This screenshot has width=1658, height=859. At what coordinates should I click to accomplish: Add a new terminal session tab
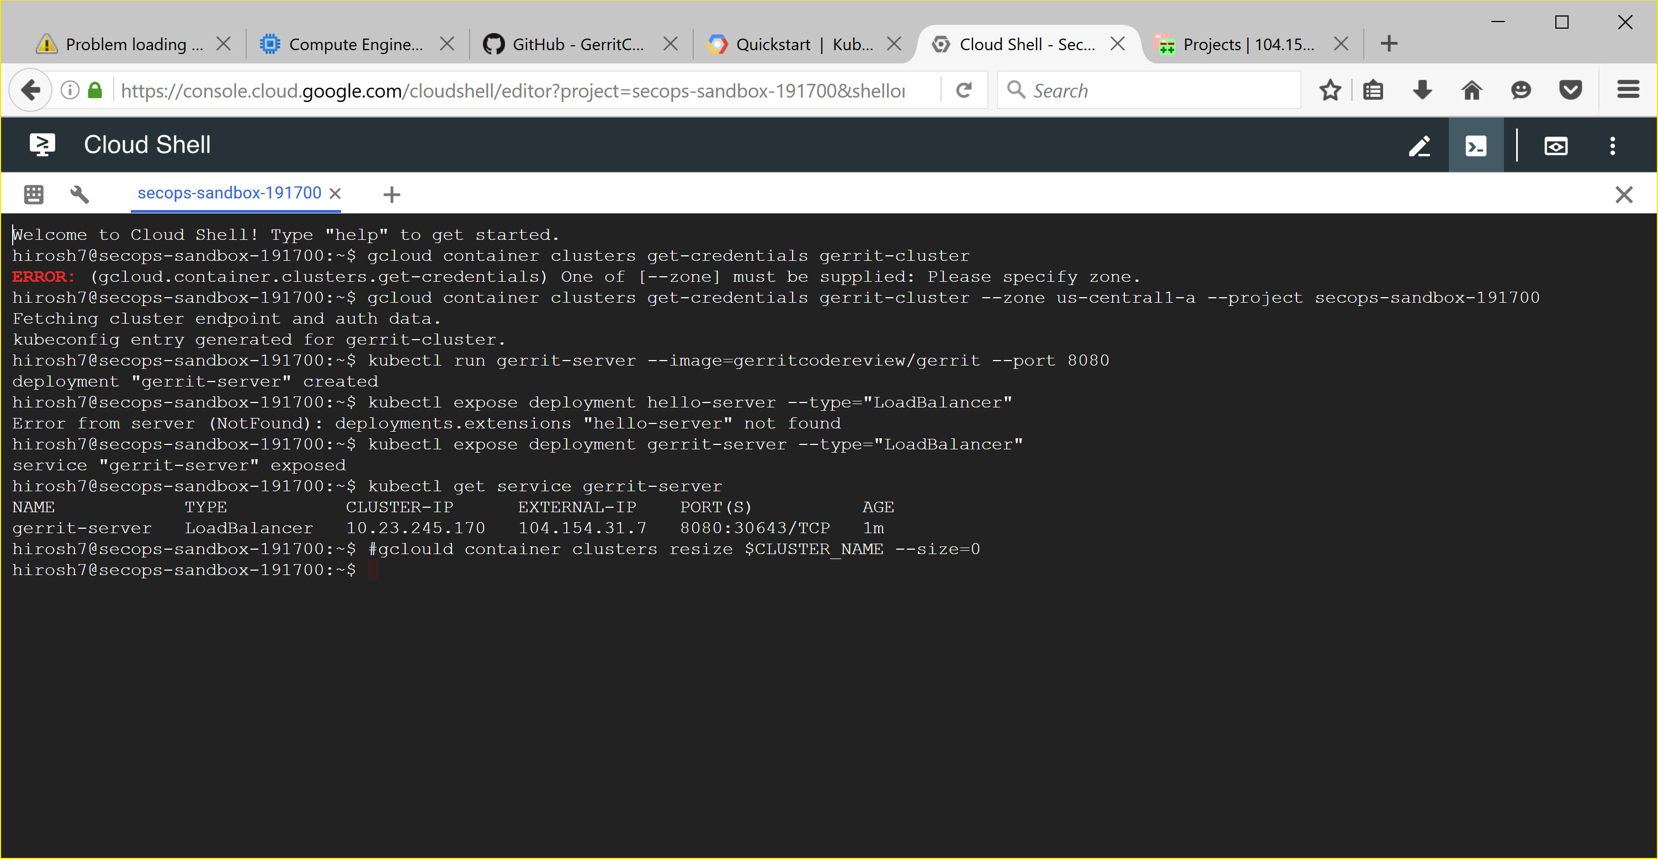[391, 194]
